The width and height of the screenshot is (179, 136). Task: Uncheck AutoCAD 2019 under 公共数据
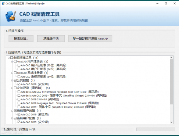point(19,84)
